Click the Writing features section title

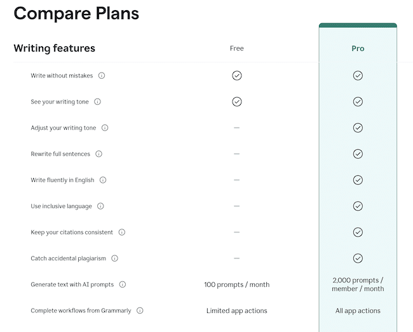point(54,48)
